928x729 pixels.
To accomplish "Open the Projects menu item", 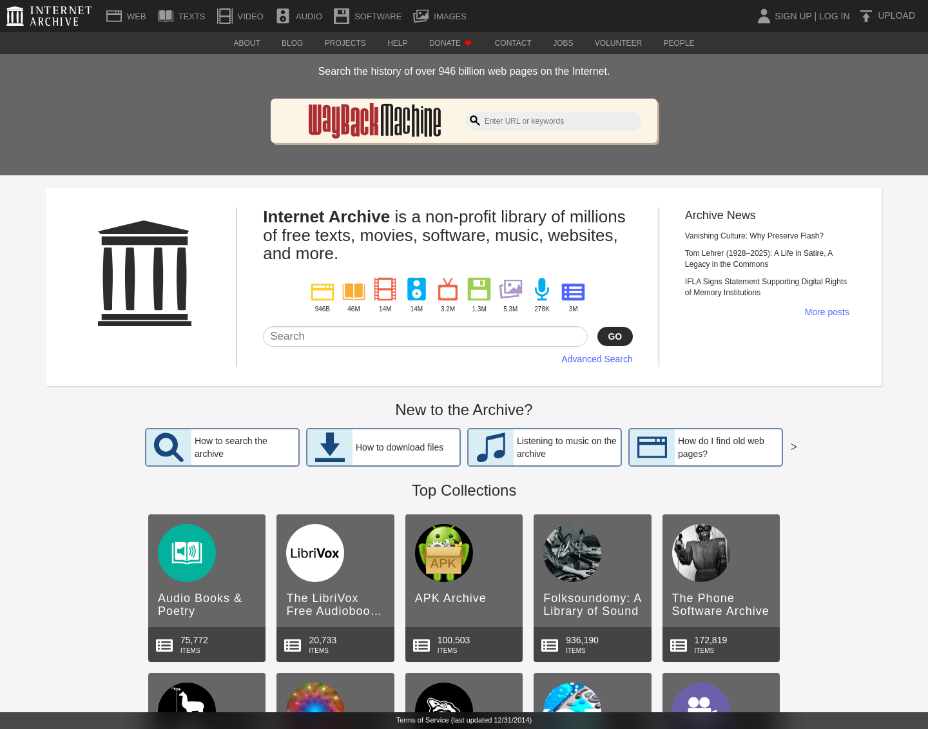I will (345, 43).
